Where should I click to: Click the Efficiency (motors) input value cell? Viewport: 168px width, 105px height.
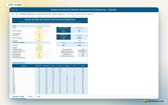tap(39, 38)
